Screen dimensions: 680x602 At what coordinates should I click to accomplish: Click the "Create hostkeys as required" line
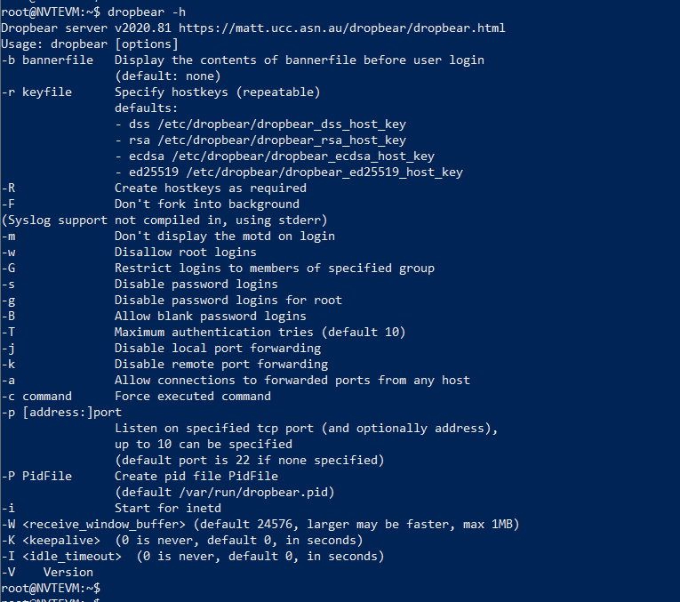tap(211, 188)
